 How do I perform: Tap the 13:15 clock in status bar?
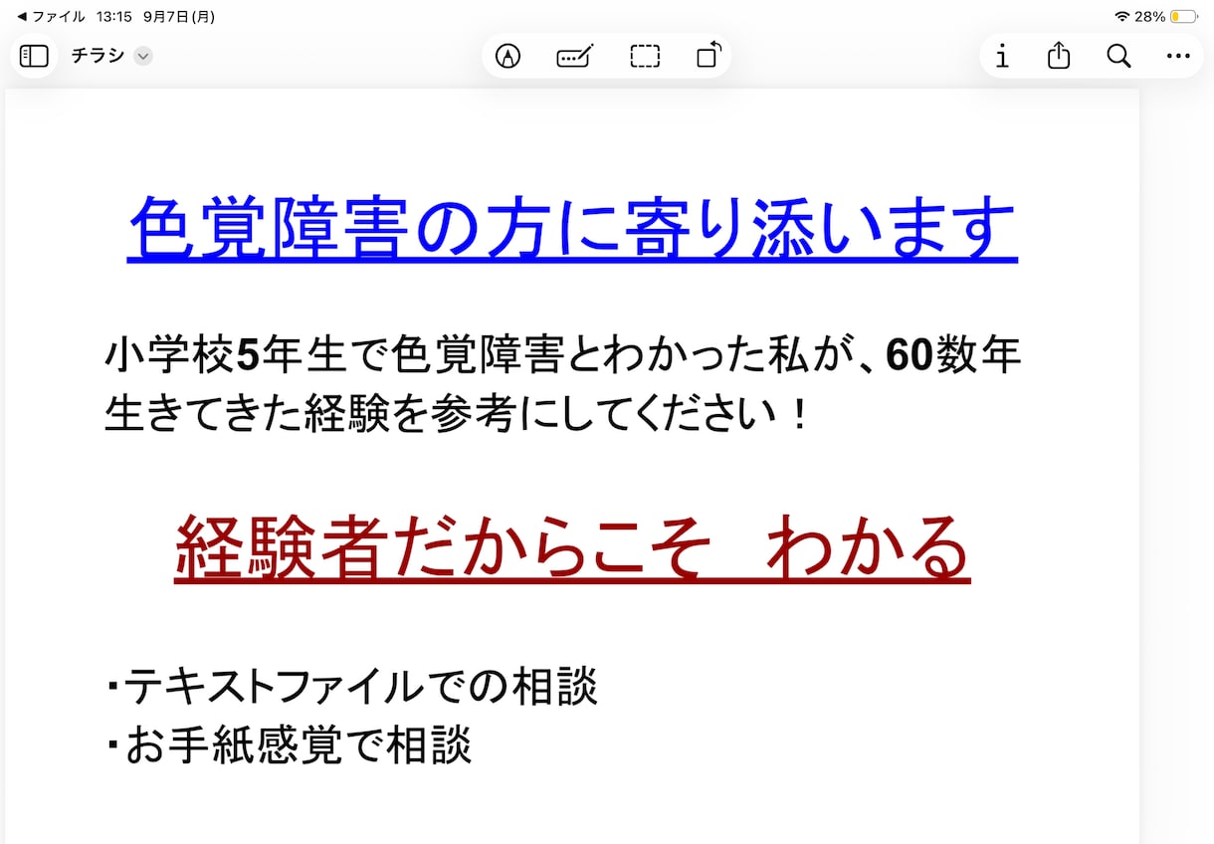[114, 17]
